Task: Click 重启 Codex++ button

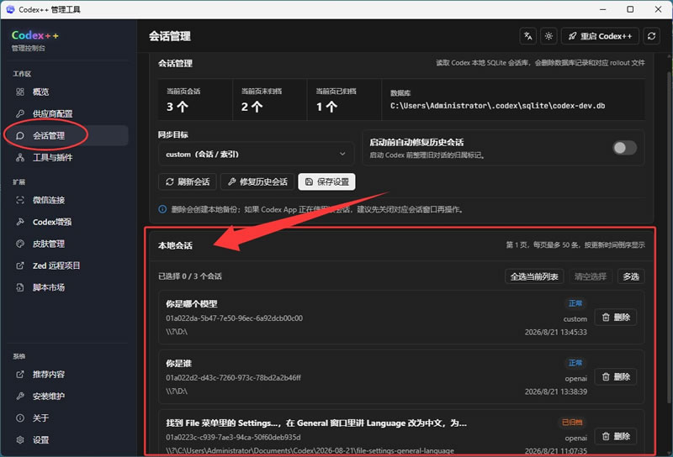Action: 600,36
